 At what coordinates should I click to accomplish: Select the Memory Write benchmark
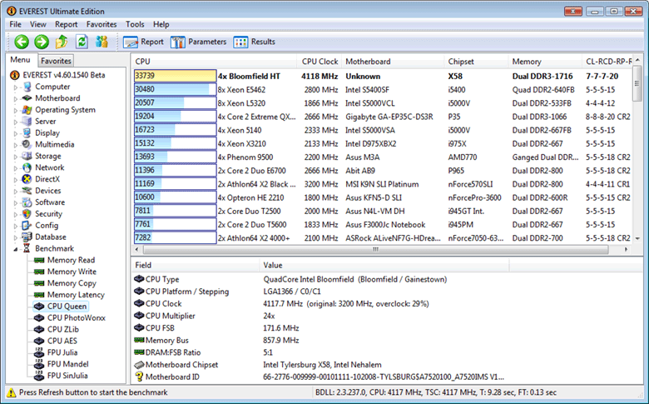[x=72, y=272]
